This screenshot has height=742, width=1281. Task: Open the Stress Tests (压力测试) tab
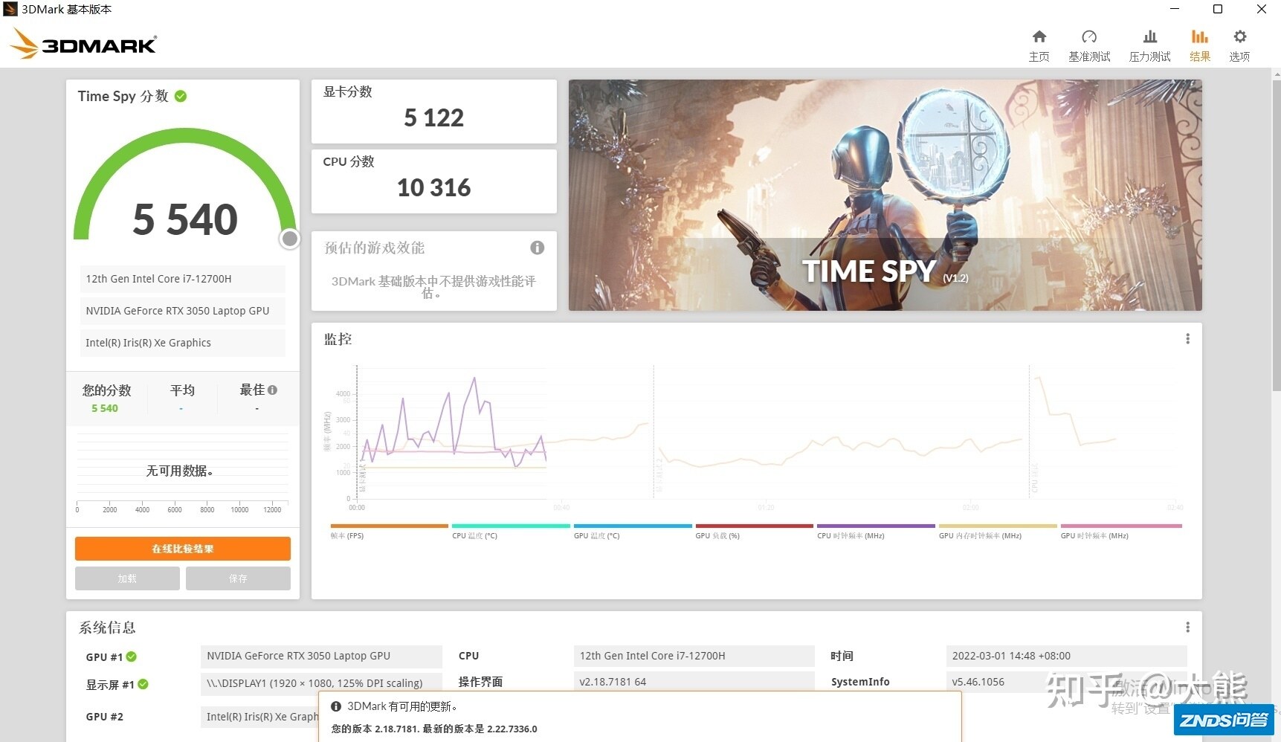[1149, 45]
